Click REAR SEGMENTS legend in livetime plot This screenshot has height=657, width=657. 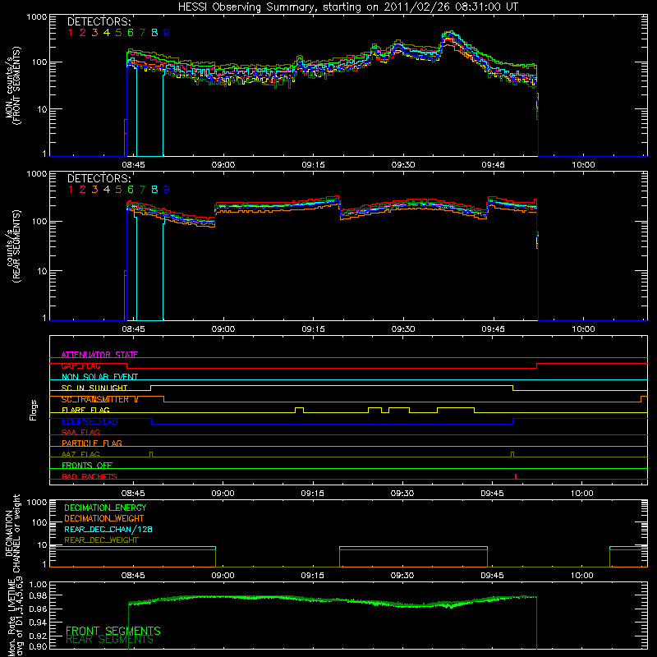(110, 640)
